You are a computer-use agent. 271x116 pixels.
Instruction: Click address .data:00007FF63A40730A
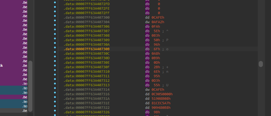coord(86,45)
